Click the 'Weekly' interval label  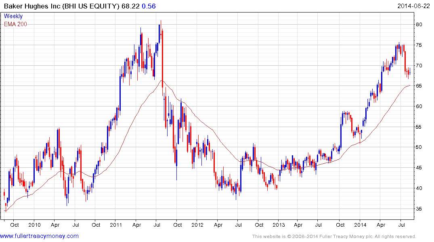(13, 16)
